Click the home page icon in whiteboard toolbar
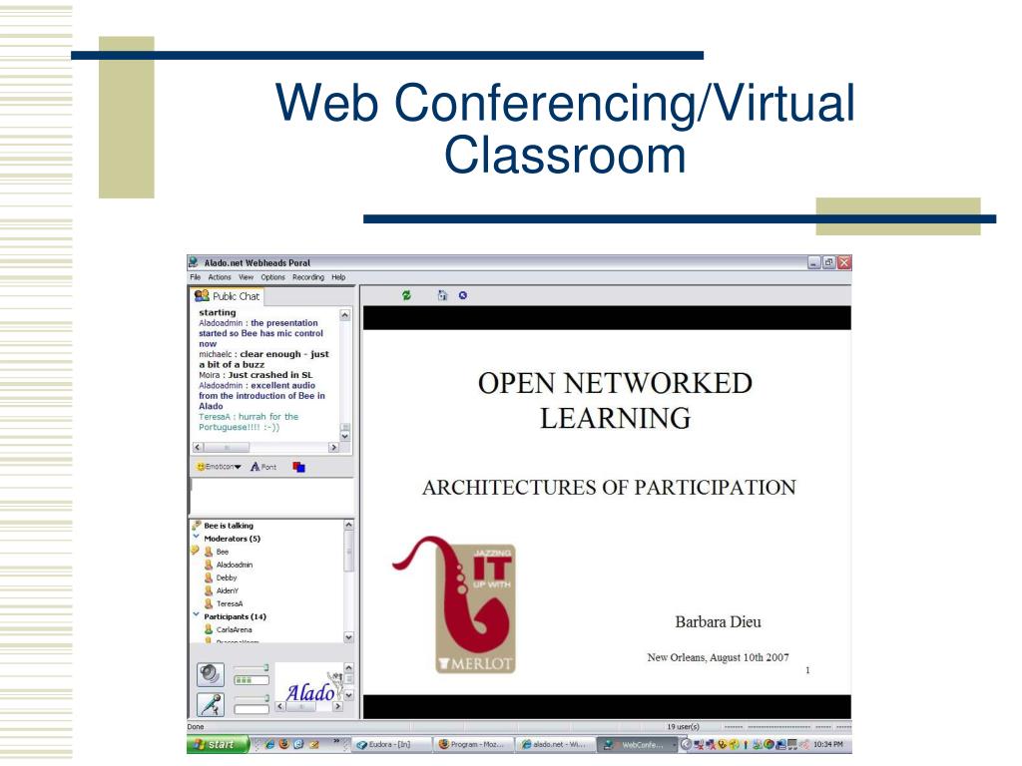 pos(442,295)
